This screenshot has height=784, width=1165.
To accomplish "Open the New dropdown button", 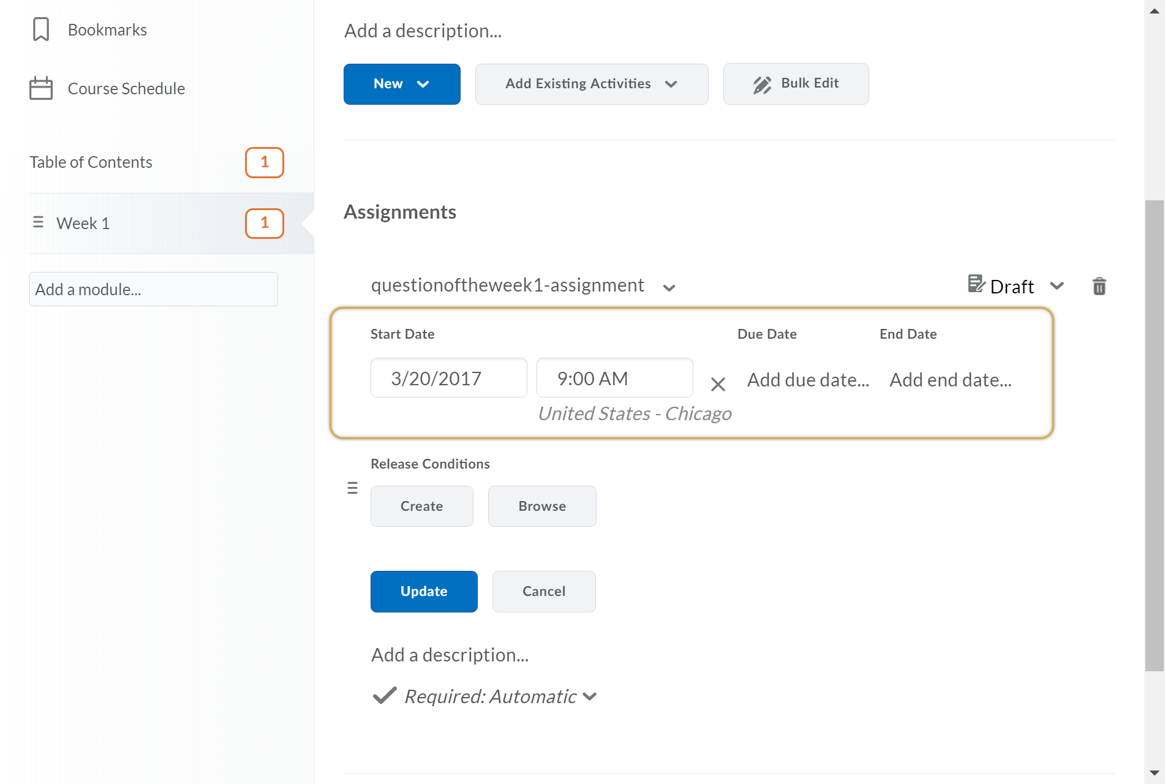I will (x=402, y=84).
